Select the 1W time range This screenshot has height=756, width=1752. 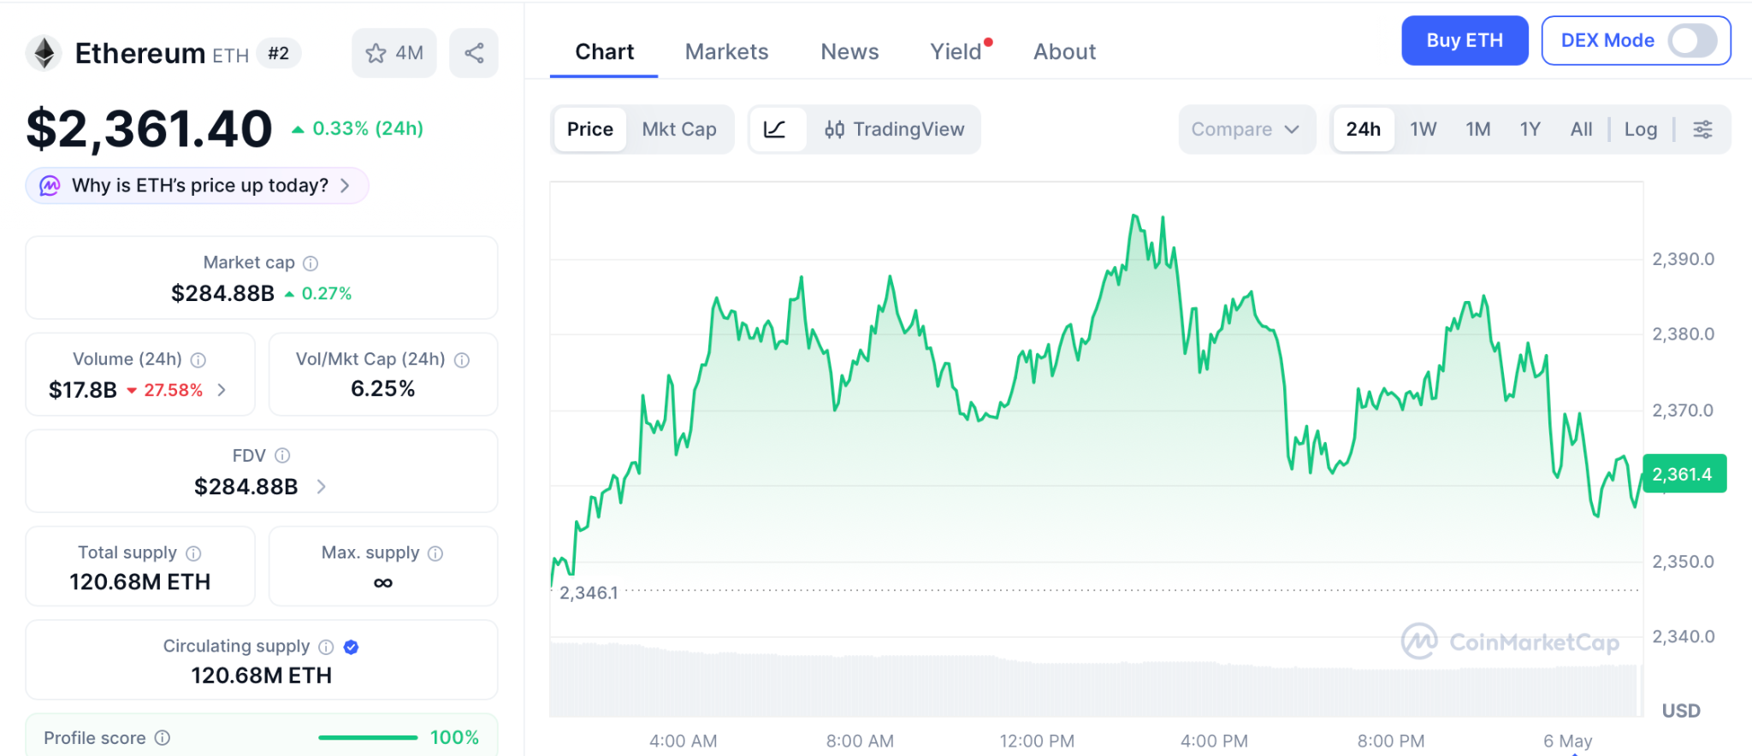point(1423,129)
